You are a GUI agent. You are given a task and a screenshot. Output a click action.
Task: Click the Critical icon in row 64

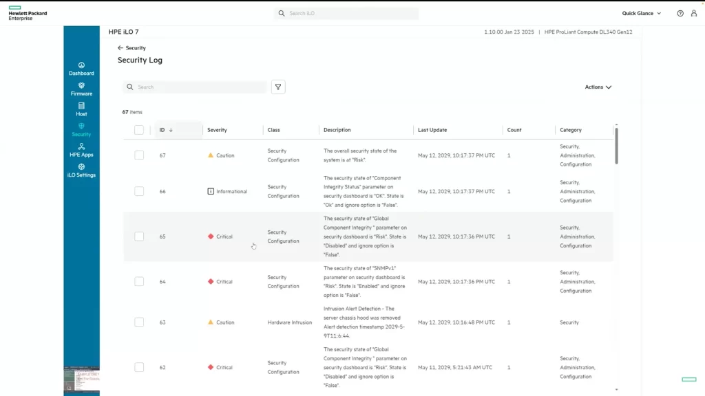211,281
